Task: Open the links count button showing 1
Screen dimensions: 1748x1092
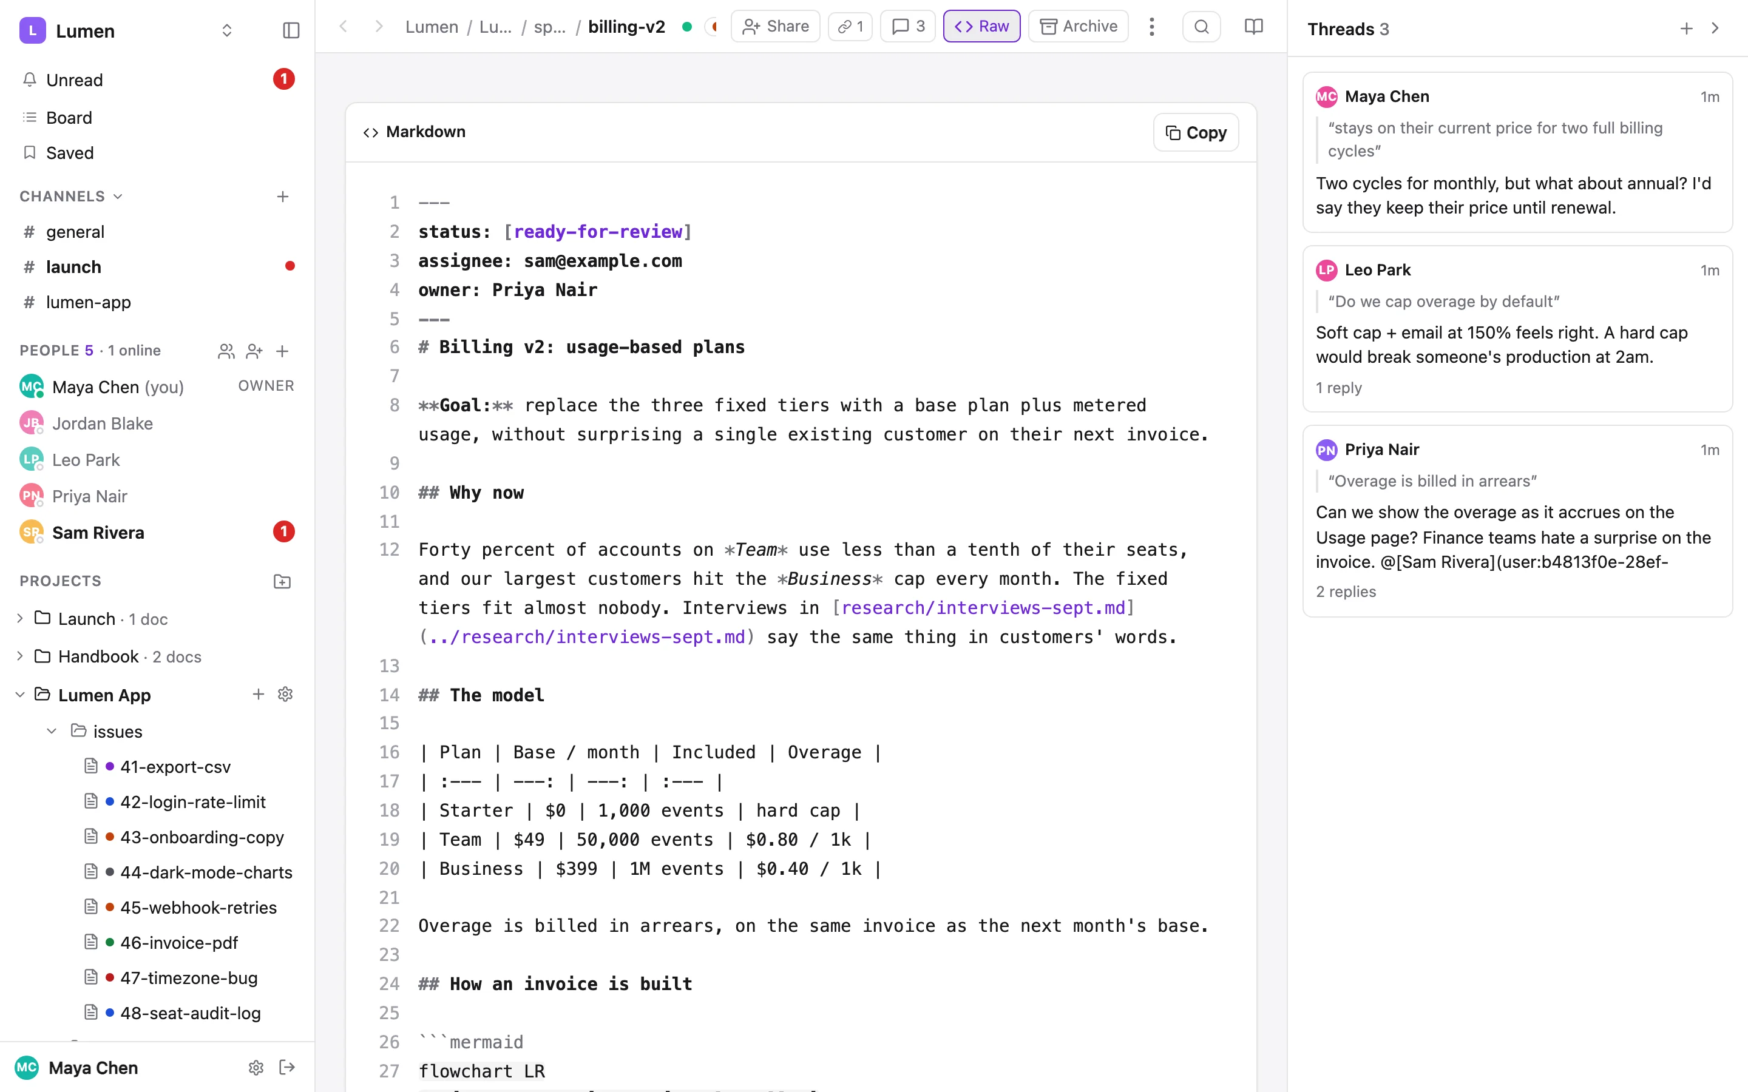Action: tap(850, 27)
